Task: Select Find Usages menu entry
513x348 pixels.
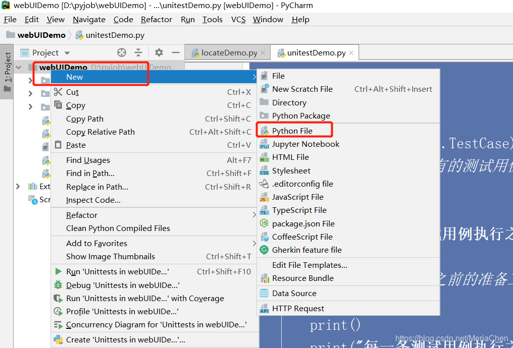Action: (155, 160)
